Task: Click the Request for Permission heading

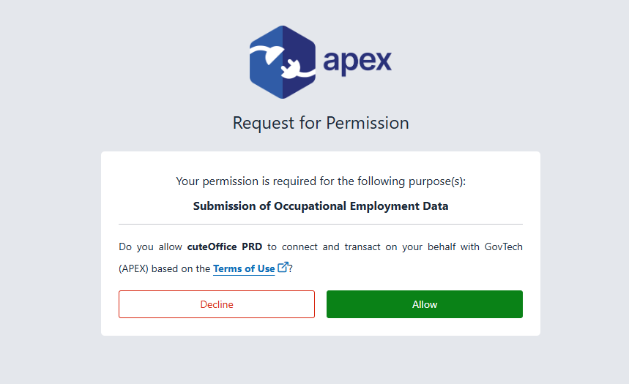Action: (321, 123)
